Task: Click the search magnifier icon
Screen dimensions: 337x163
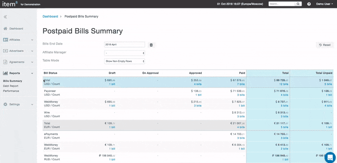Action: point(298,4)
